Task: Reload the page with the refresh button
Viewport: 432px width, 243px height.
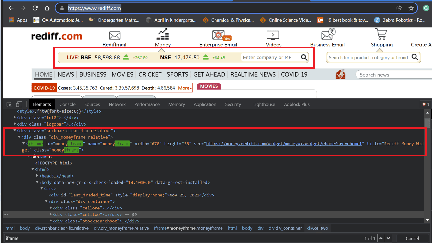Action: 35,8
